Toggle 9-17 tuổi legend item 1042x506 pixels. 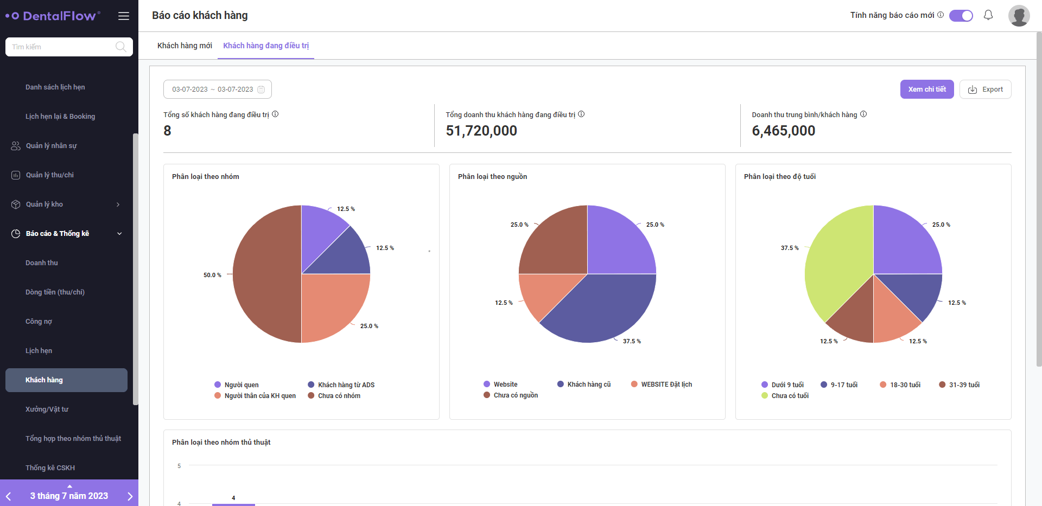pyautogui.click(x=839, y=385)
